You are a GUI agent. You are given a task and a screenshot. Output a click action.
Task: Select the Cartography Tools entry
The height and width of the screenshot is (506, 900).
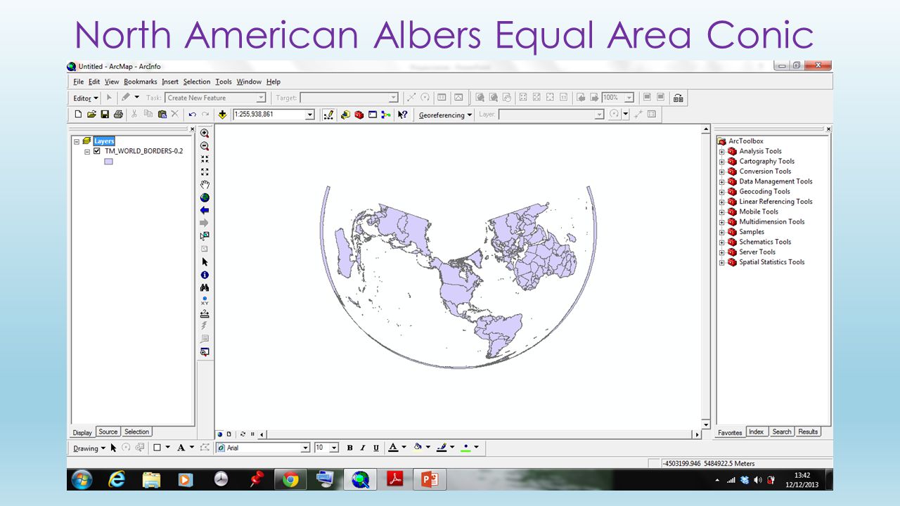pyautogui.click(x=766, y=161)
